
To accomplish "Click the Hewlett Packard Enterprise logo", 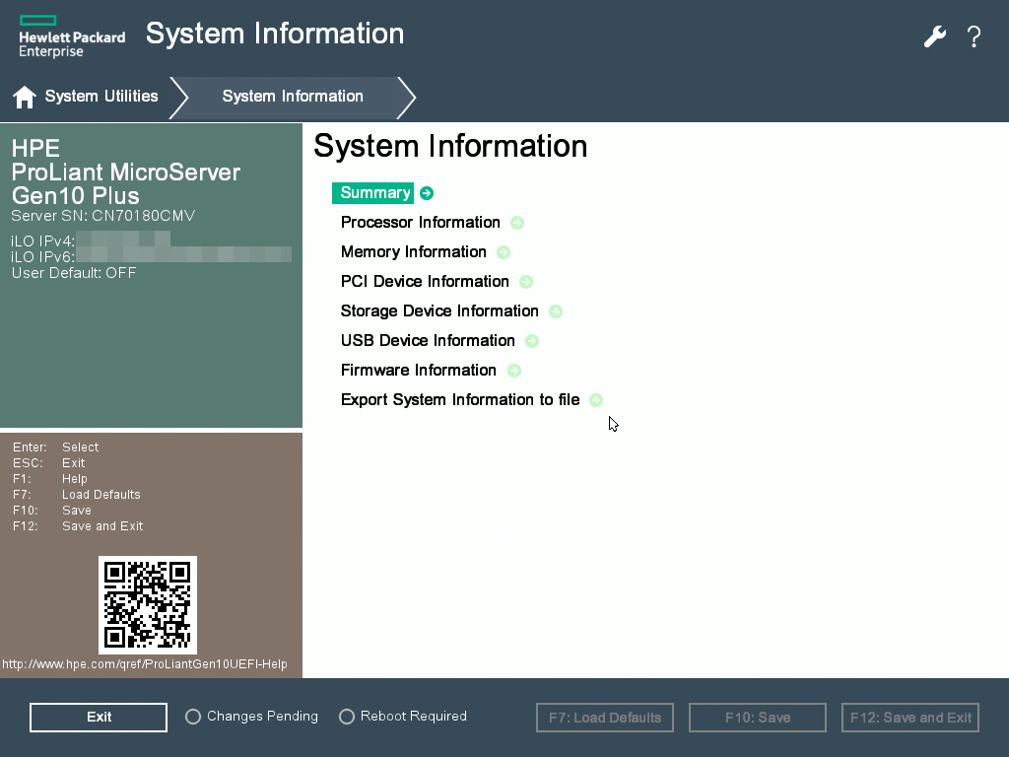I will (72, 36).
